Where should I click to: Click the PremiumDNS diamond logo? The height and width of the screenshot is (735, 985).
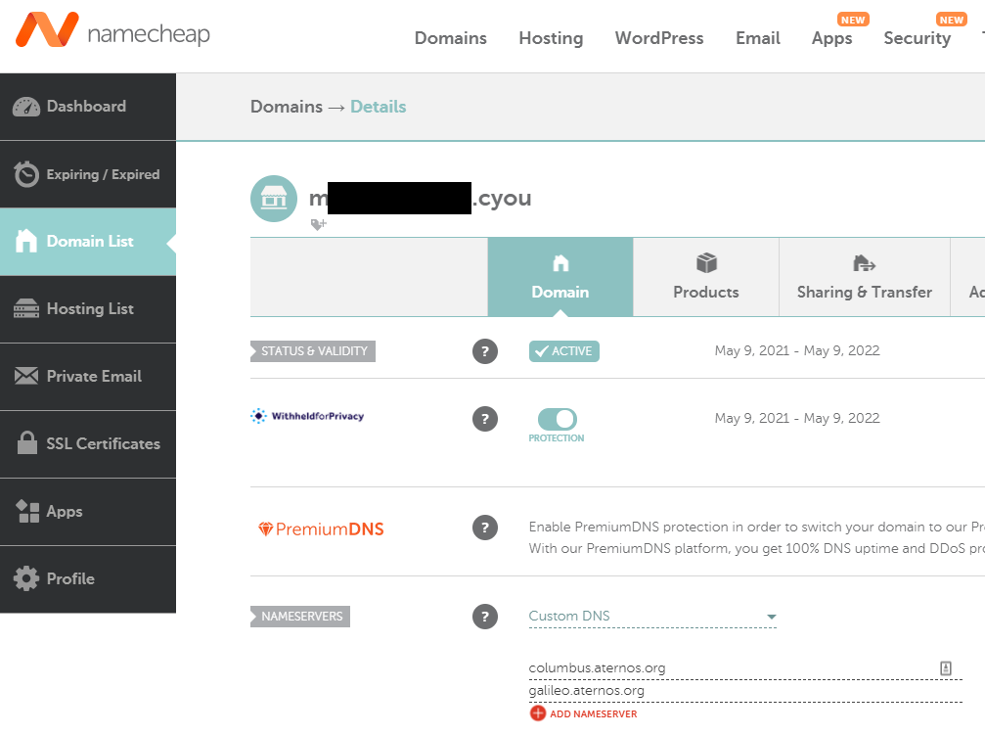pyautogui.click(x=321, y=529)
